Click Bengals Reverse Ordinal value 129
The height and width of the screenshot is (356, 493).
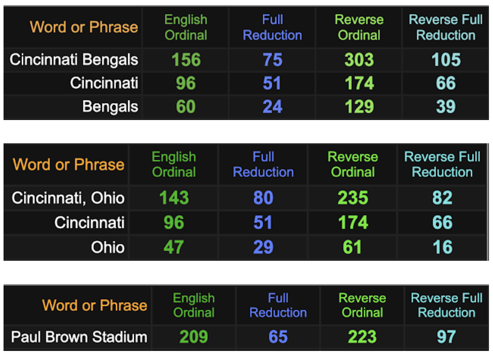(359, 106)
